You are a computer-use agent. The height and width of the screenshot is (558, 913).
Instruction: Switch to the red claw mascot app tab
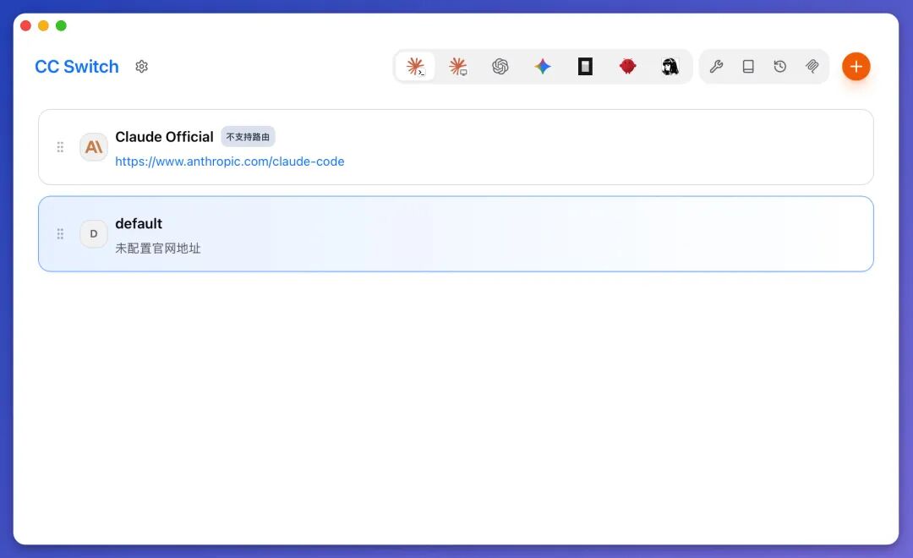click(627, 67)
